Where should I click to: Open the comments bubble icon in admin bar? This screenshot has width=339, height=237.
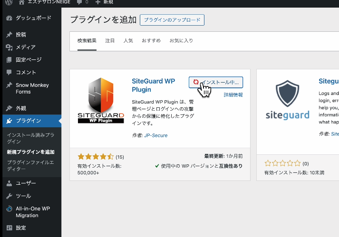coord(79,2)
